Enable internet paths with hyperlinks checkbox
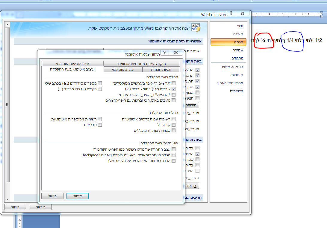This screenshot has width=327, height=228. tap(173, 100)
